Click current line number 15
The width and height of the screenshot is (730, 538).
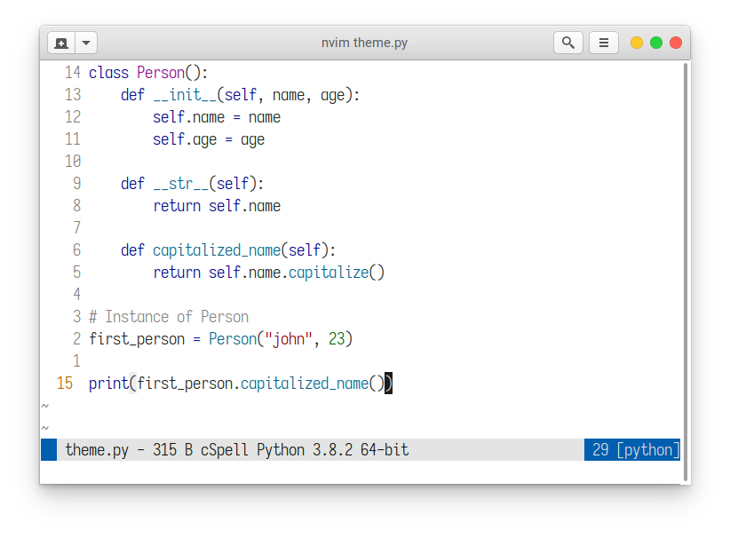pos(65,384)
